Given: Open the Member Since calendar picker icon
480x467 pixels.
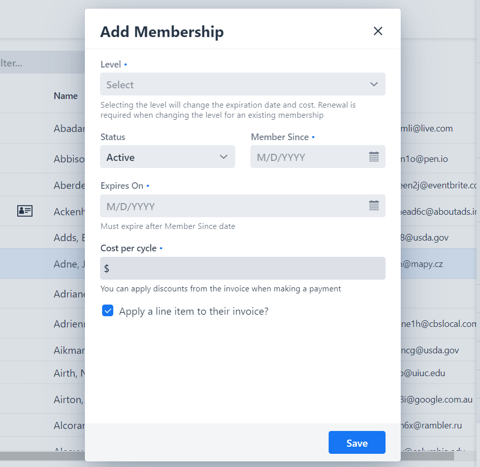Looking at the screenshot, I should (x=374, y=157).
